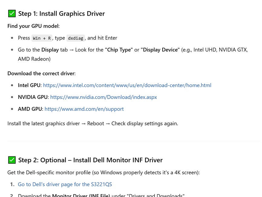262x197 pixels.
Task: Click the green checkmark beside Step 1
Action: [x=12, y=14]
